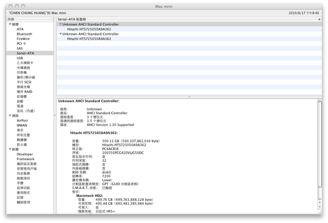
Task: Select 光纖通道 in the sidebar
Action: (23, 68)
